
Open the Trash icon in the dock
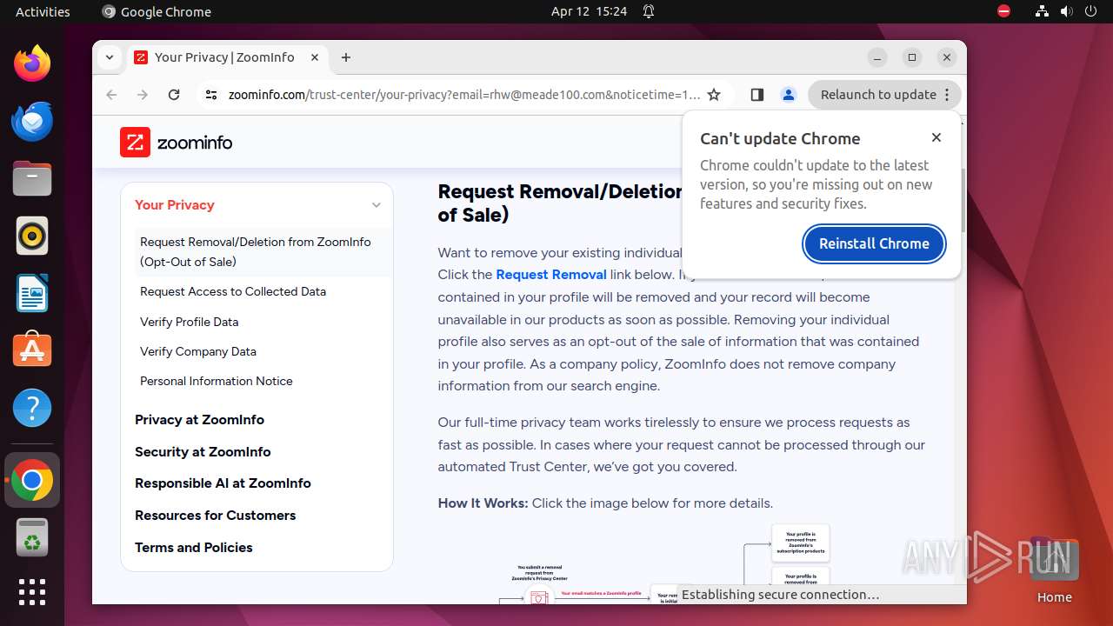[32, 537]
